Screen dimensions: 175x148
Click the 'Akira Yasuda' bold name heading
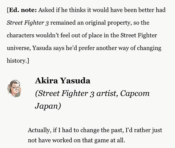click(x=63, y=81)
